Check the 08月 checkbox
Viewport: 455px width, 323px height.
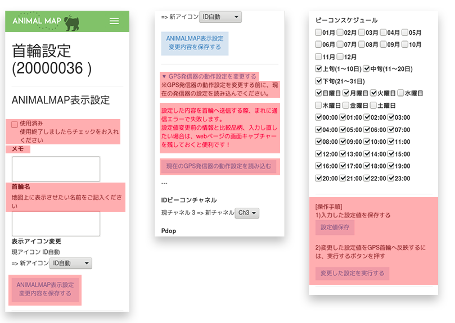pyautogui.click(x=362, y=44)
